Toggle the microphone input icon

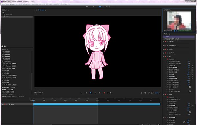point(177,31)
